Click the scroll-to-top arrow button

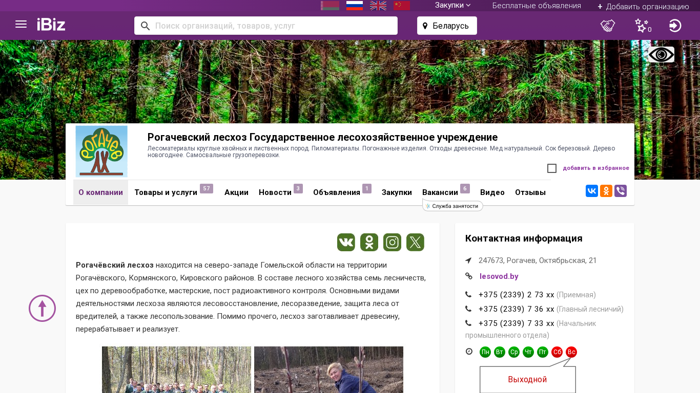click(43, 309)
